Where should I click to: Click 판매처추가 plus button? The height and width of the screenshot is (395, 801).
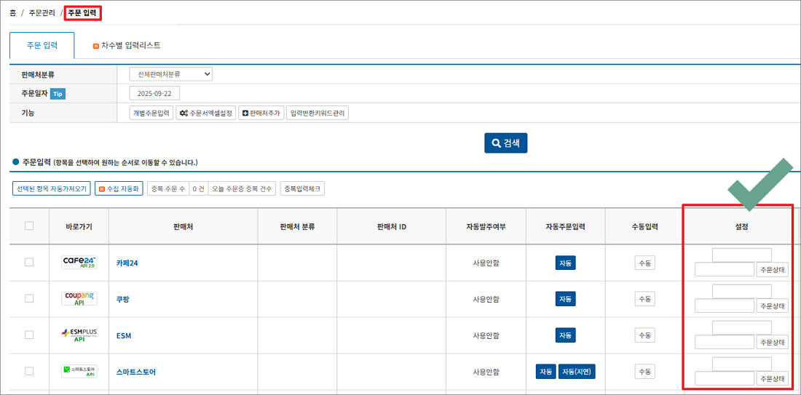[x=261, y=113]
